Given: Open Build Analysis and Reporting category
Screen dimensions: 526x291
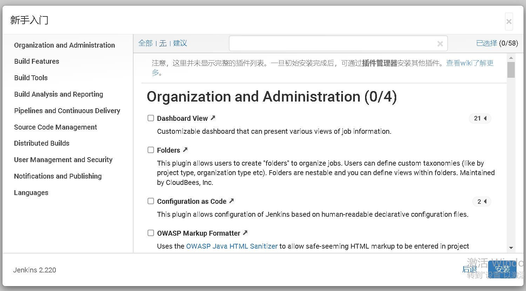Looking at the screenshot, I should click(x=59, y=94).
